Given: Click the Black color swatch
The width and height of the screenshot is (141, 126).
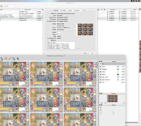Looking at the screenshot, I should coord(118,74).
